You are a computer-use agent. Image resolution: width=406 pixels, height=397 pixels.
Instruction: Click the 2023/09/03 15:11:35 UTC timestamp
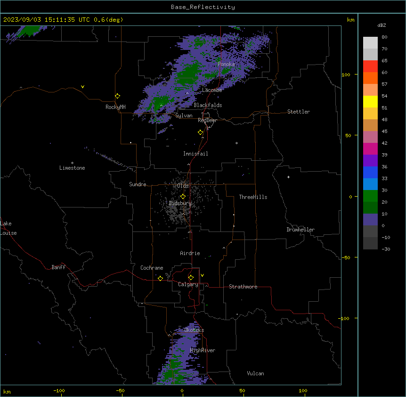(x=46, y=20)
